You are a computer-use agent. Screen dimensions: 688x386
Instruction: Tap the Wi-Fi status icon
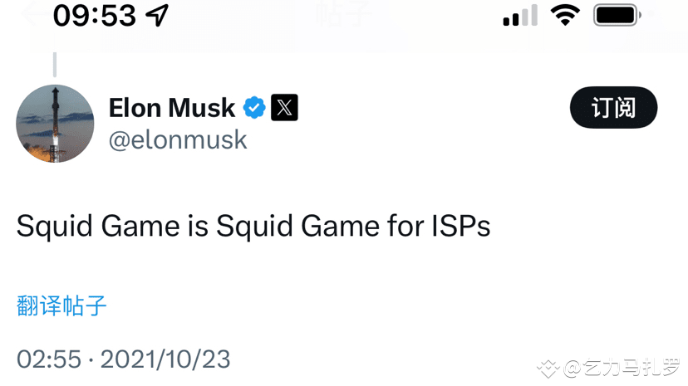[x=565, y=15]
